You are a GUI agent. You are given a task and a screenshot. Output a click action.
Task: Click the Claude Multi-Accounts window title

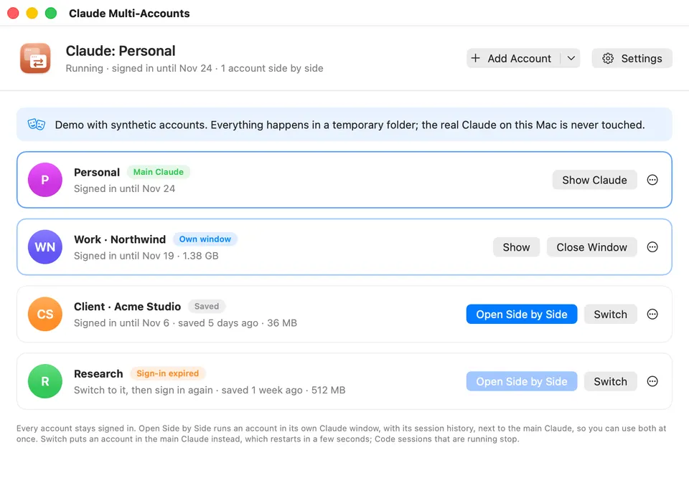pos(129,14)
